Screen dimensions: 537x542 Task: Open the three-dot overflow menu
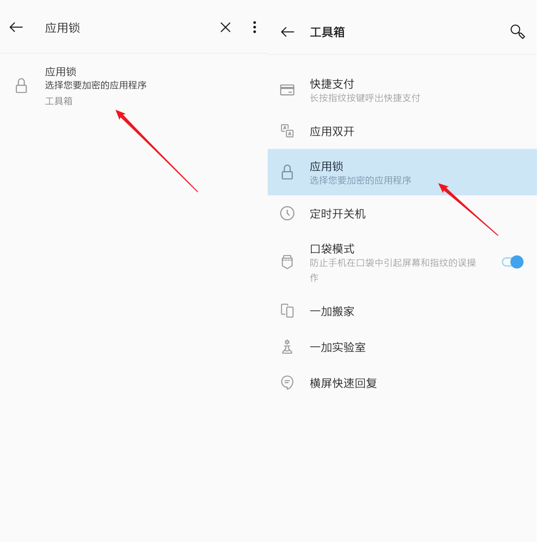tap(254, 28)
